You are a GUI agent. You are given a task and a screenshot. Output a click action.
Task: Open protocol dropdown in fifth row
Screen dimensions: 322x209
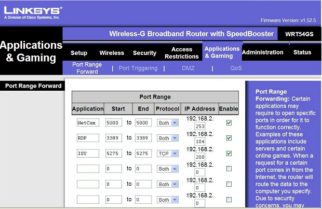(168, 184)
